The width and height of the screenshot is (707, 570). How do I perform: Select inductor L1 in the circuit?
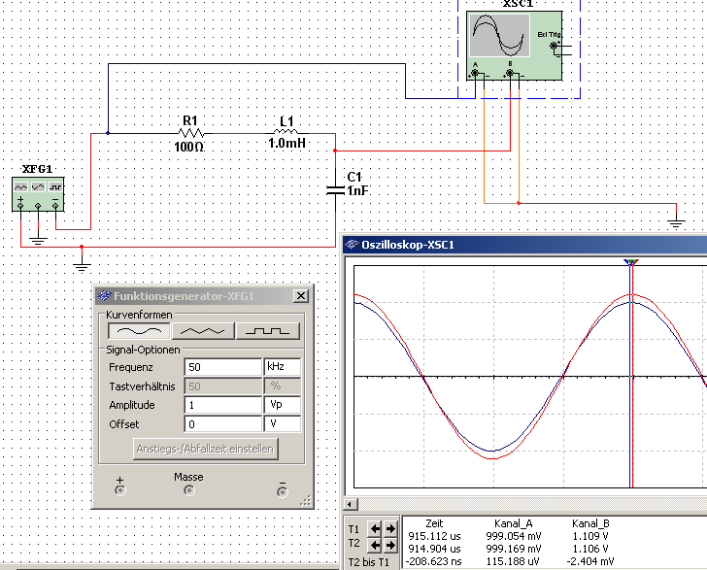coord(286,133)
